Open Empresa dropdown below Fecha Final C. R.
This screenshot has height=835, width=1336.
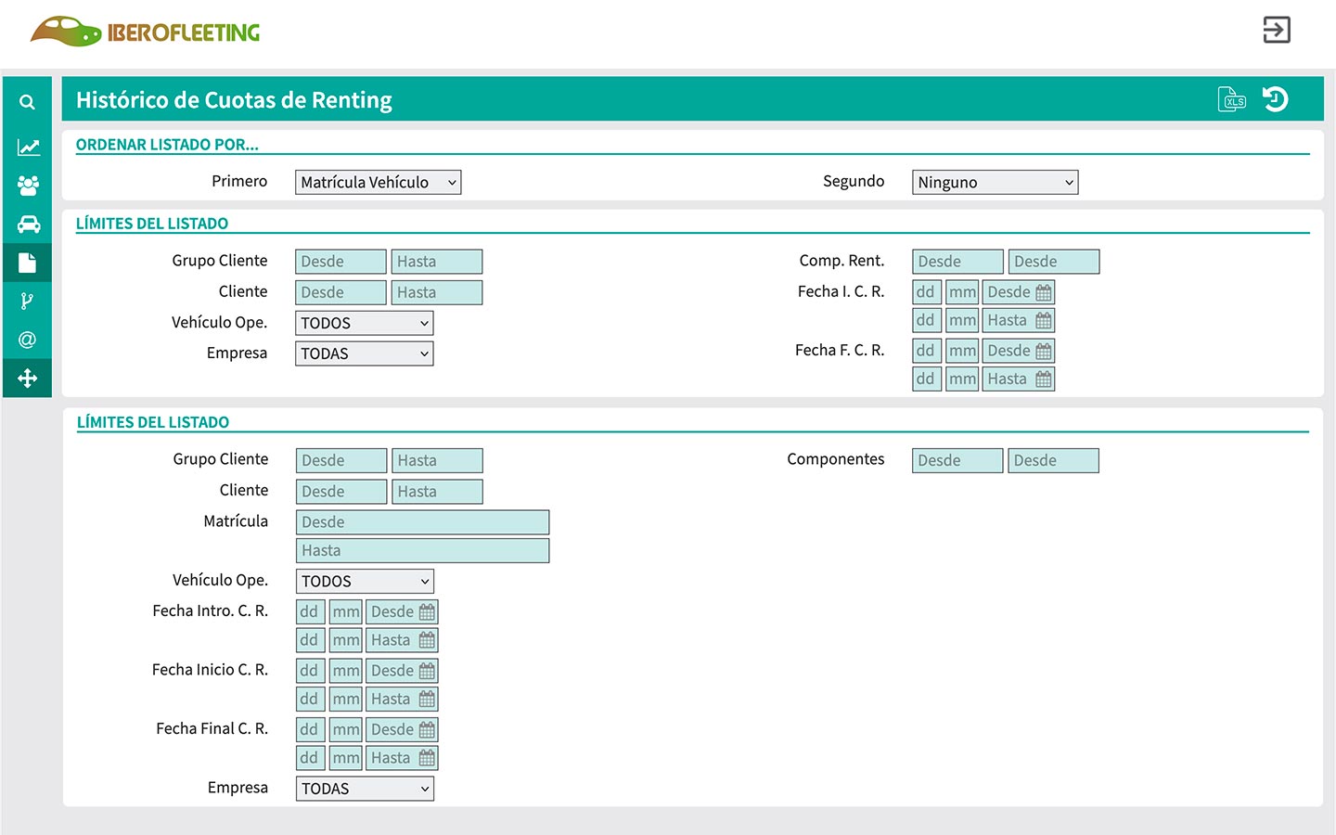click(x=365, y=789)
